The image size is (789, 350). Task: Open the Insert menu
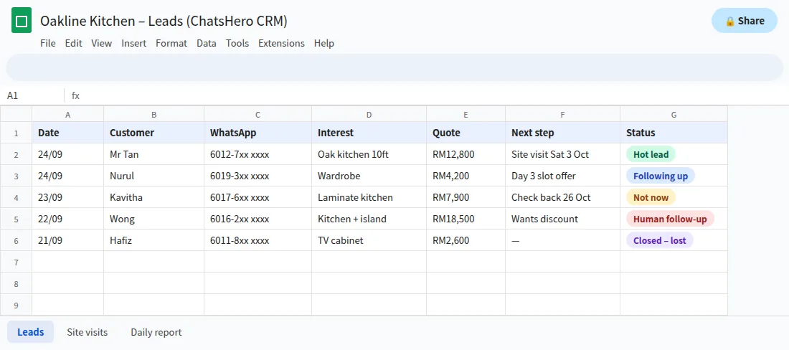coord(134,43)
